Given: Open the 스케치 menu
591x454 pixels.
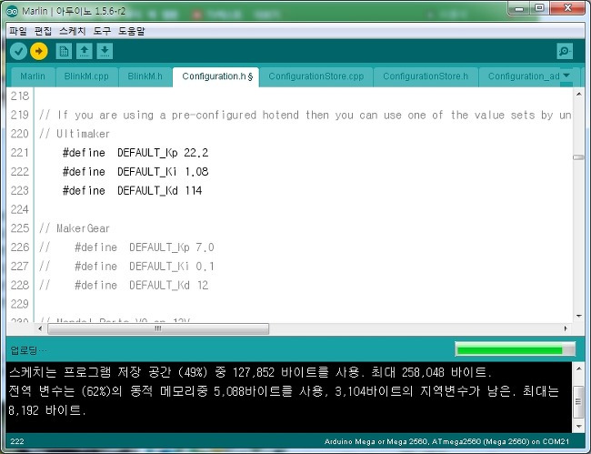Looking at the screenshot, I should point(73,31).
